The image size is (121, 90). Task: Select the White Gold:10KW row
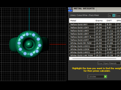[95, 49]
